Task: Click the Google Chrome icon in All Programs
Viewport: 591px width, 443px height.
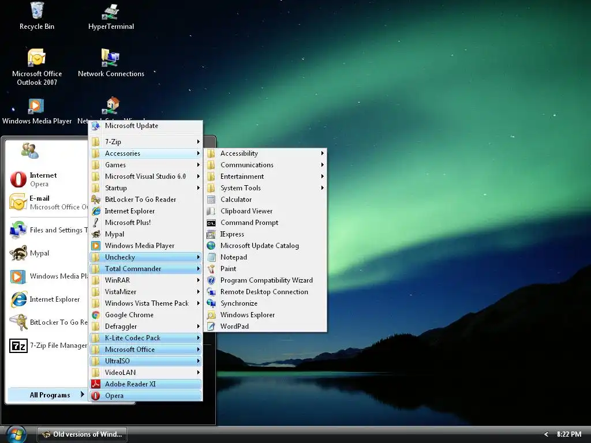Action: tap(96, 315)
